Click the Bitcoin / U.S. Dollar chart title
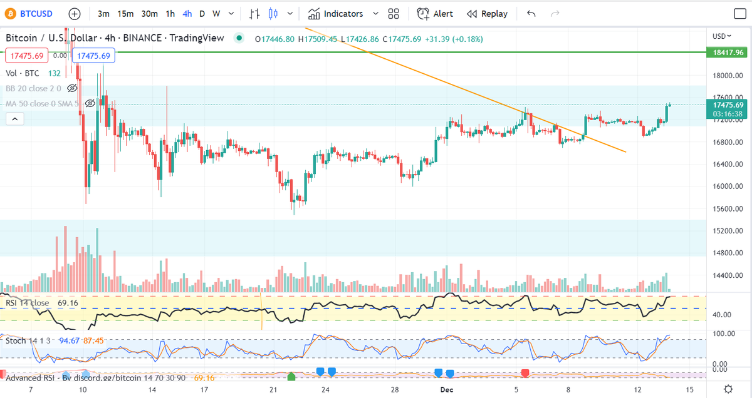The image size is (752, 398). click(115, 38)
